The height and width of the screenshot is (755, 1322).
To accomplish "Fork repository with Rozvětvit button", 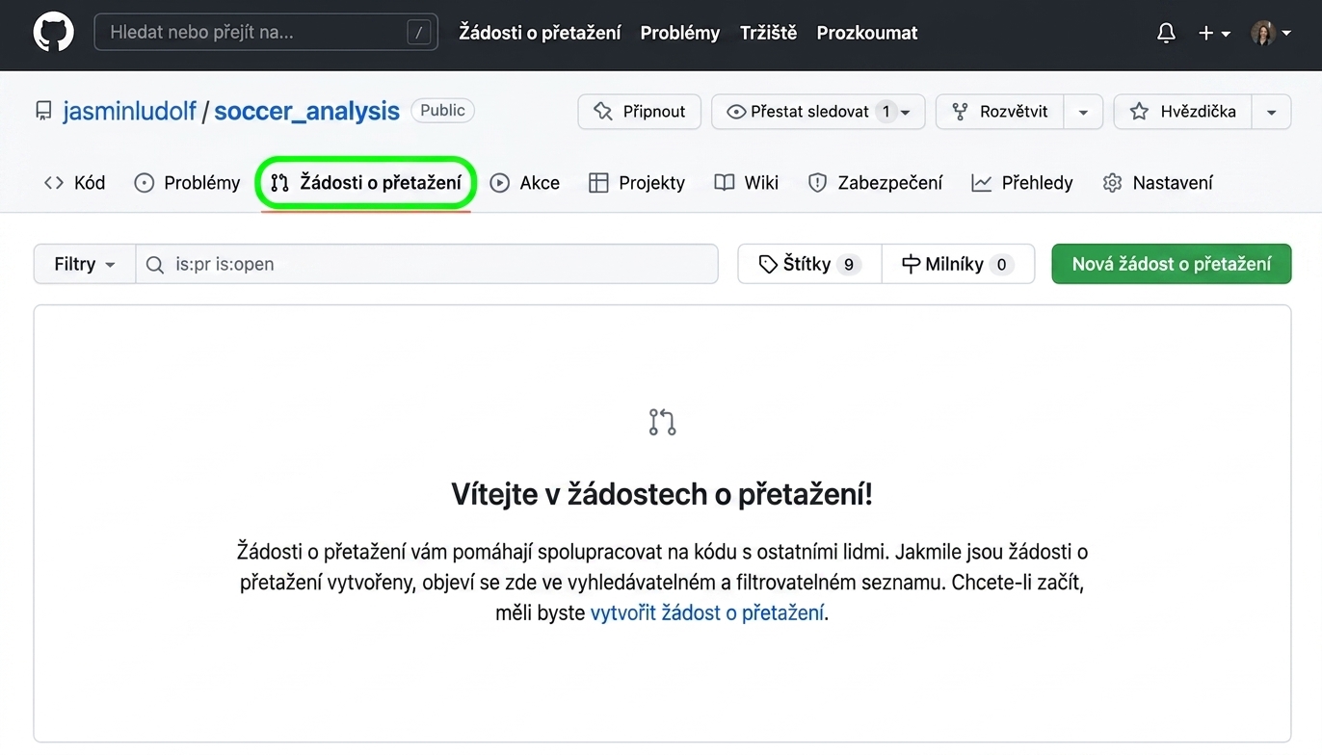I will click(1000, 112).
